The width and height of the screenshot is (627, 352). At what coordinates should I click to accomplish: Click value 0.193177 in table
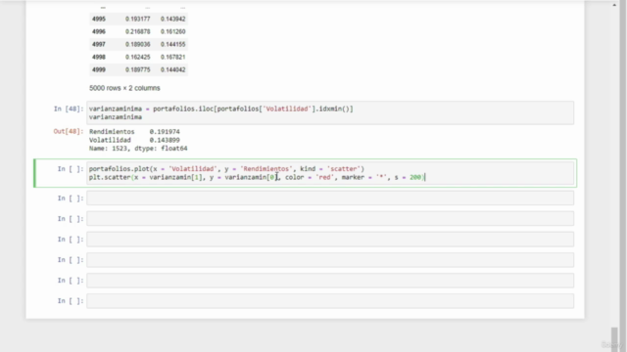click(x=137, y=19)
